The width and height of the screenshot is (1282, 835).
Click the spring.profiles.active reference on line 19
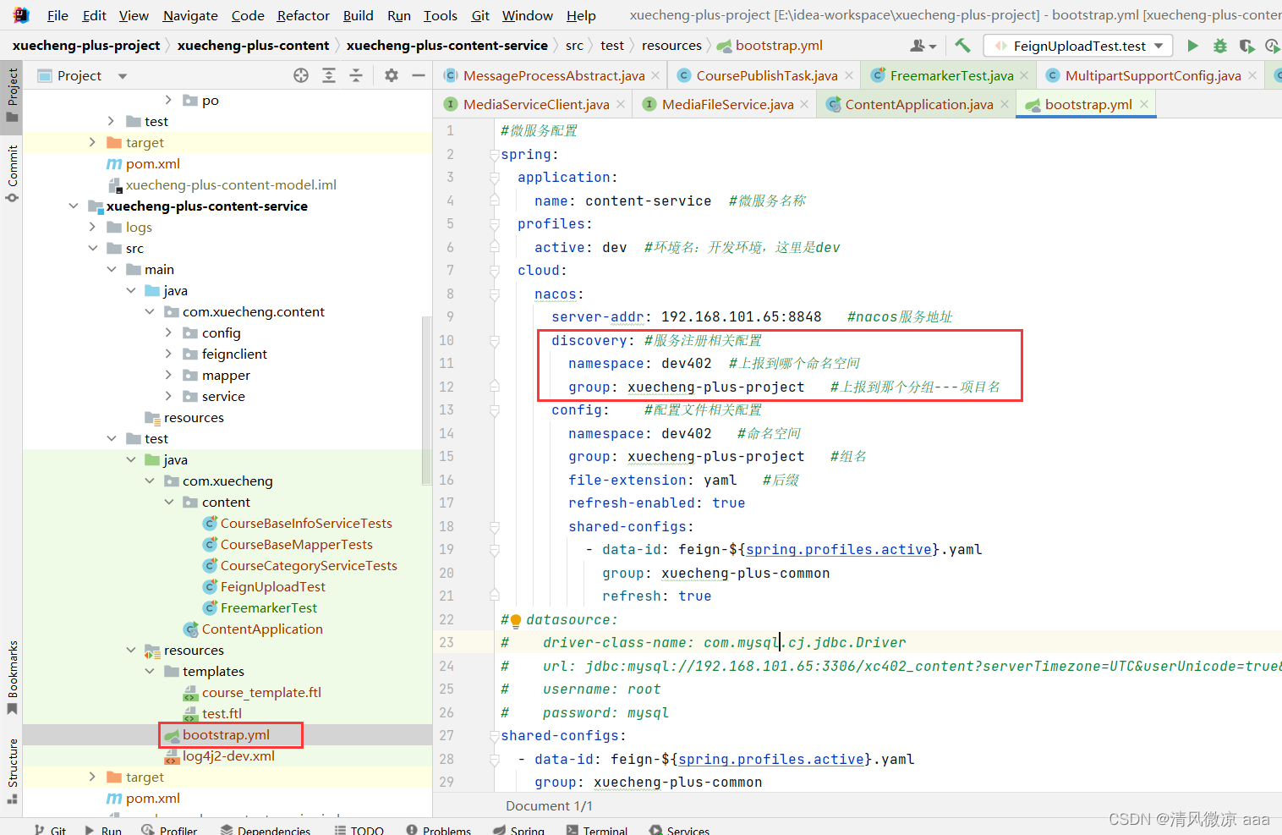point(838,550)
